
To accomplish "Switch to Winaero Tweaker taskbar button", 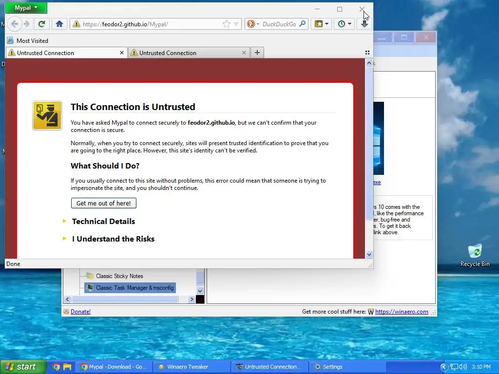I will (191, 367).
